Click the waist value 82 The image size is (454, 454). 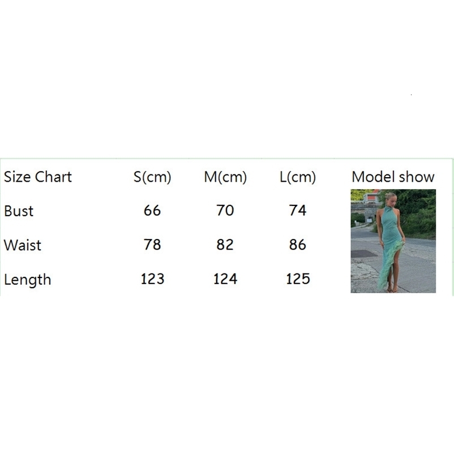pos(225,245)
